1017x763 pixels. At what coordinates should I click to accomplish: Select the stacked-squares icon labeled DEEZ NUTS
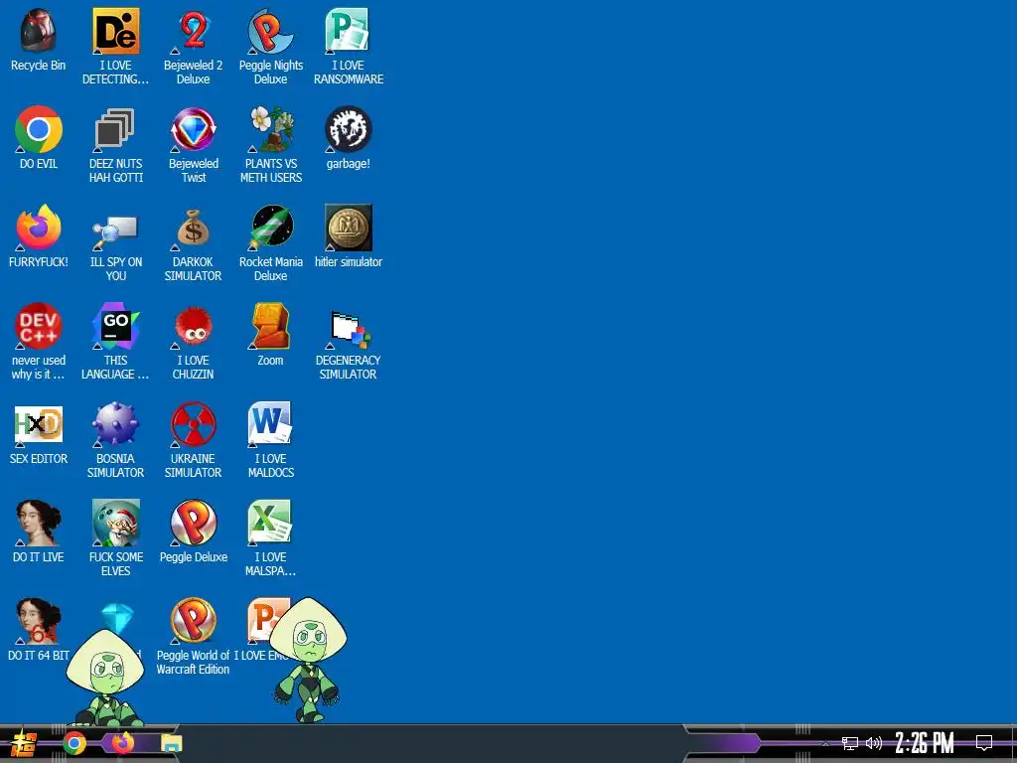click(x=115, y=129)
